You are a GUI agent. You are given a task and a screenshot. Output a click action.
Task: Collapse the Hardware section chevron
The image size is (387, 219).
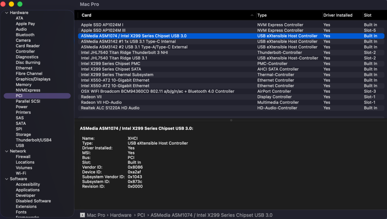(x=7, y=13)
